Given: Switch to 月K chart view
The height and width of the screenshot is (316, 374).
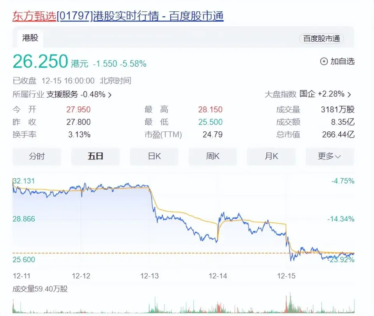Looking at the screenshot, I should pos(271,156).
